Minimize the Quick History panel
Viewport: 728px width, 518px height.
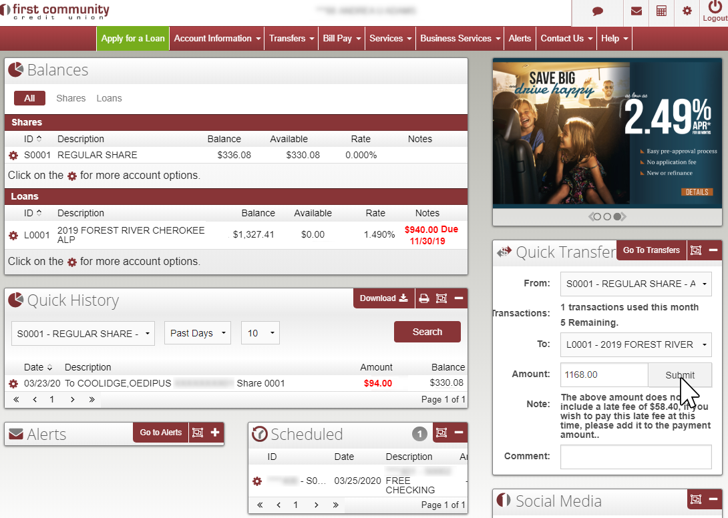point(459,298)
